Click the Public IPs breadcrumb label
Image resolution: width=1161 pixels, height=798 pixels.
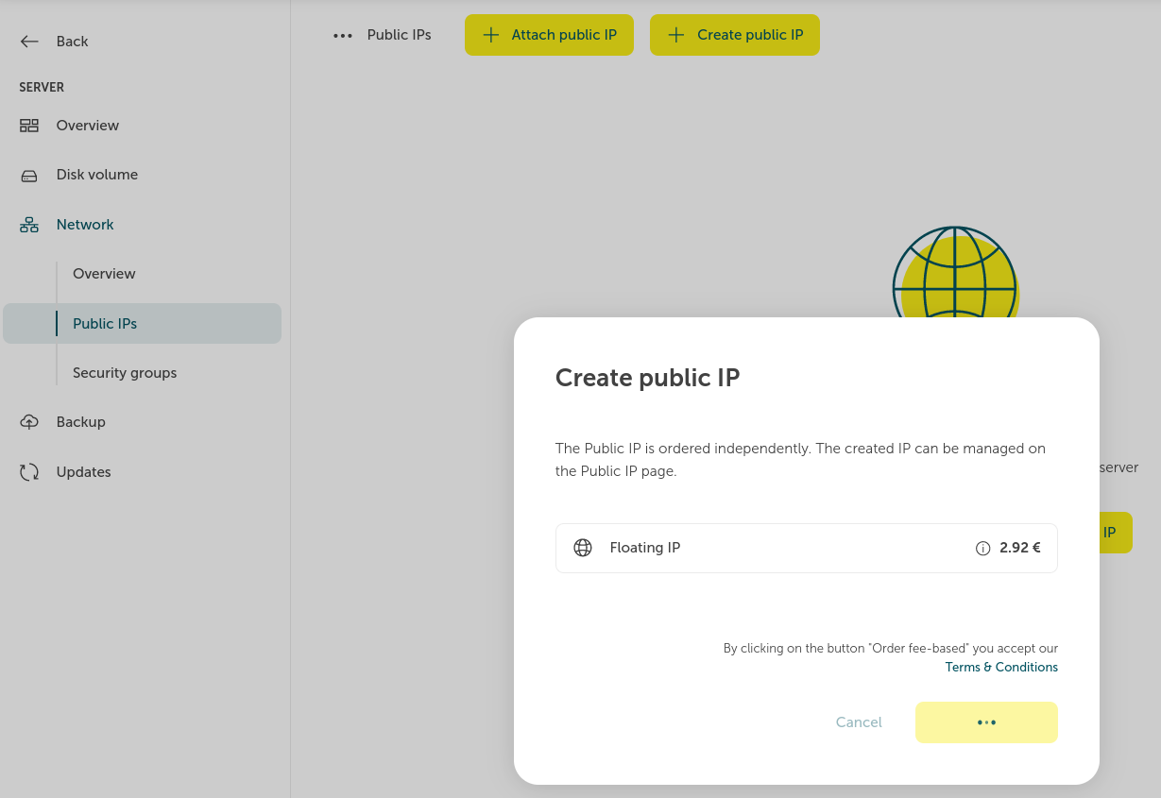399,35
